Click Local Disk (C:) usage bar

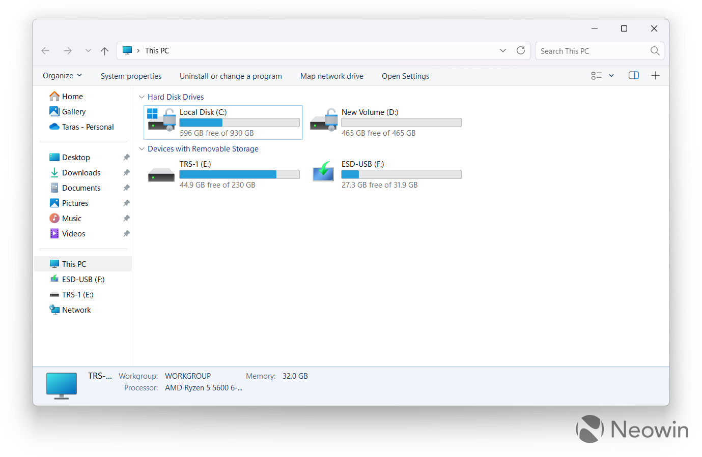click(239, 123)
